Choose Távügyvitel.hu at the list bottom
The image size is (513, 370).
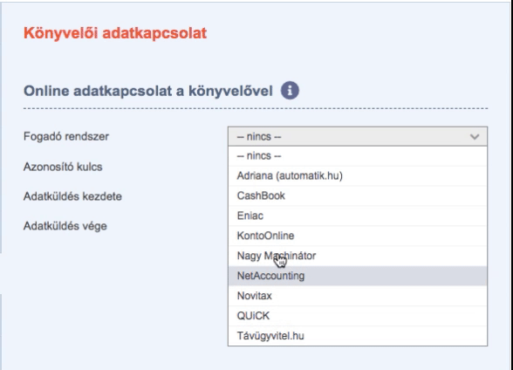point(358,336)
